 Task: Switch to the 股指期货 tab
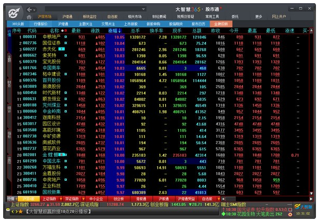point(176,24)
